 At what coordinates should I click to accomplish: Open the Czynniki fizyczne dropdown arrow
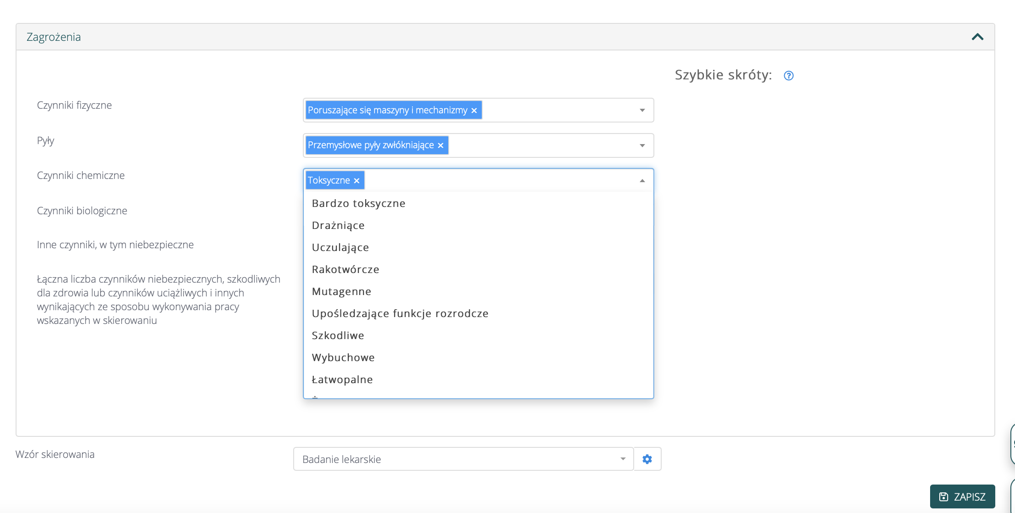642,110
